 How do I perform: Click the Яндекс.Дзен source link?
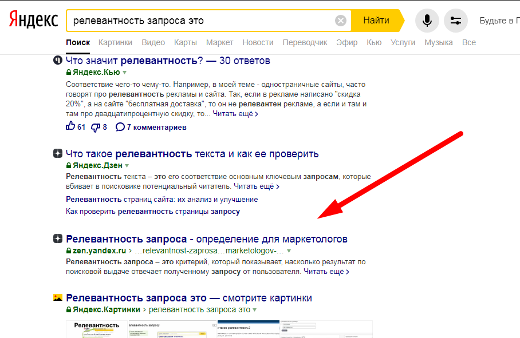[x=97, y=165]
